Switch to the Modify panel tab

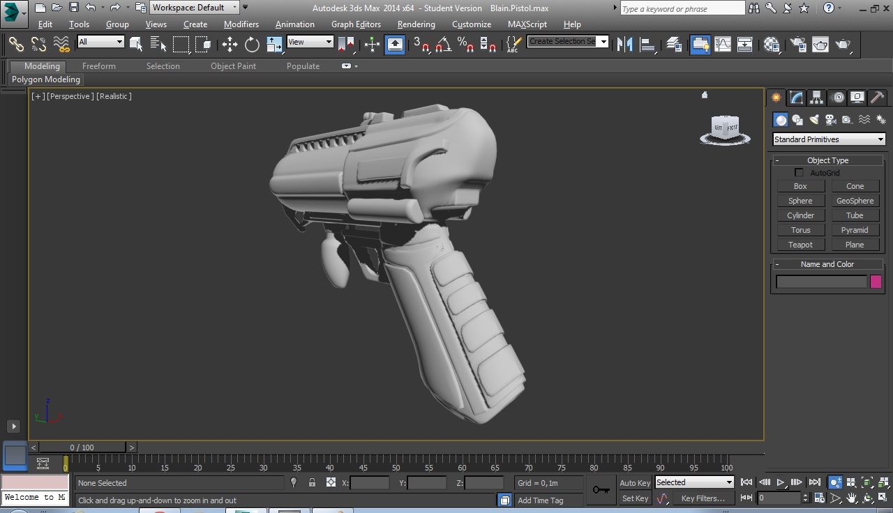click(796, 98)
